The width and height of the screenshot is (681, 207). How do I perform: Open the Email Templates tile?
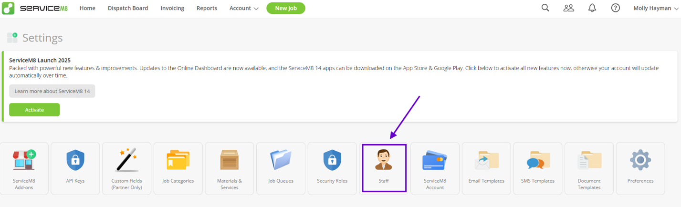pyautogui.click(x=486, y=168)
